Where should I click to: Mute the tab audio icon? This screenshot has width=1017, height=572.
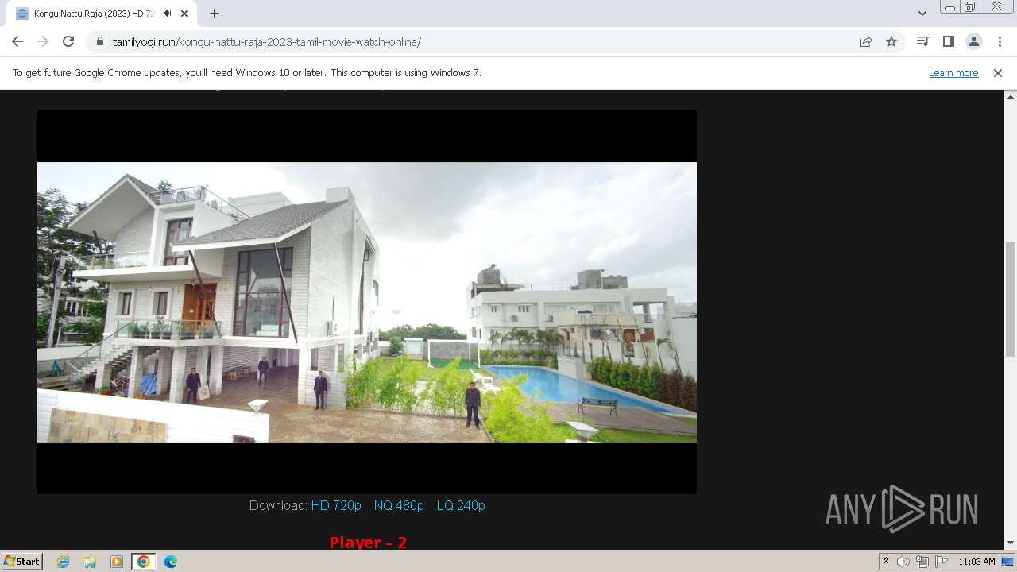coord(167,14)
